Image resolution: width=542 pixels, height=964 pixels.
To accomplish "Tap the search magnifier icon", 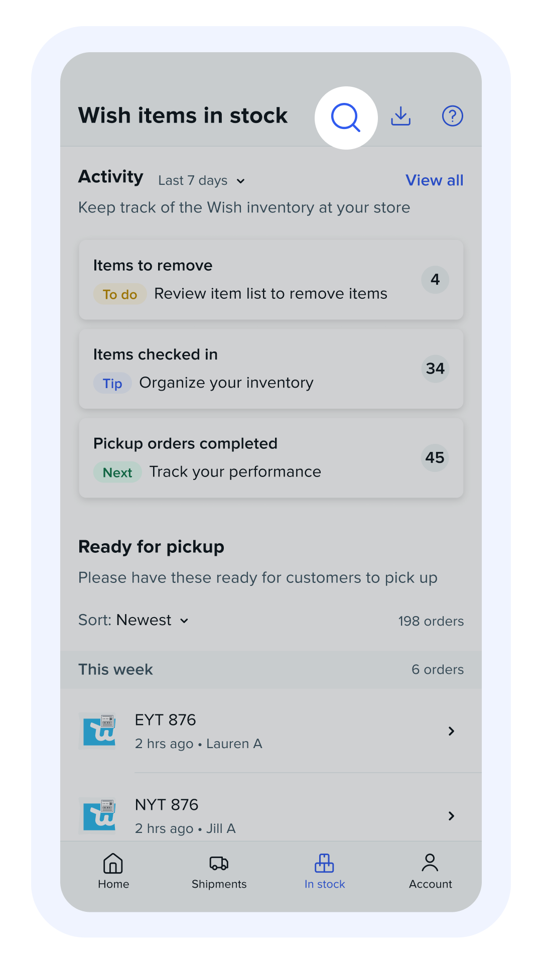I will point(346,118).
